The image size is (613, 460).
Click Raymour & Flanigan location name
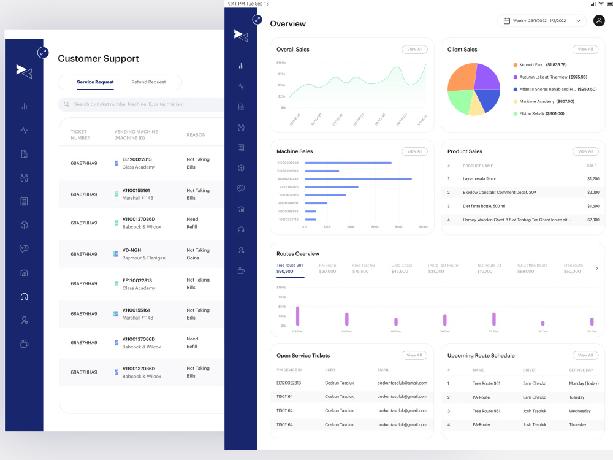[143, 258]
